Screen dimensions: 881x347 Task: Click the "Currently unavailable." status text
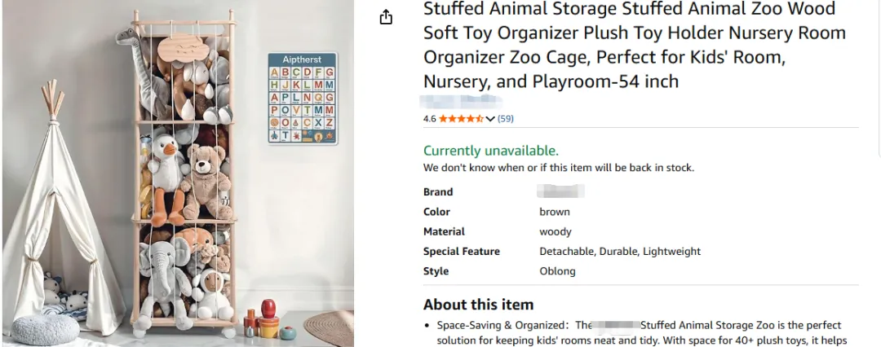(491, 151)
